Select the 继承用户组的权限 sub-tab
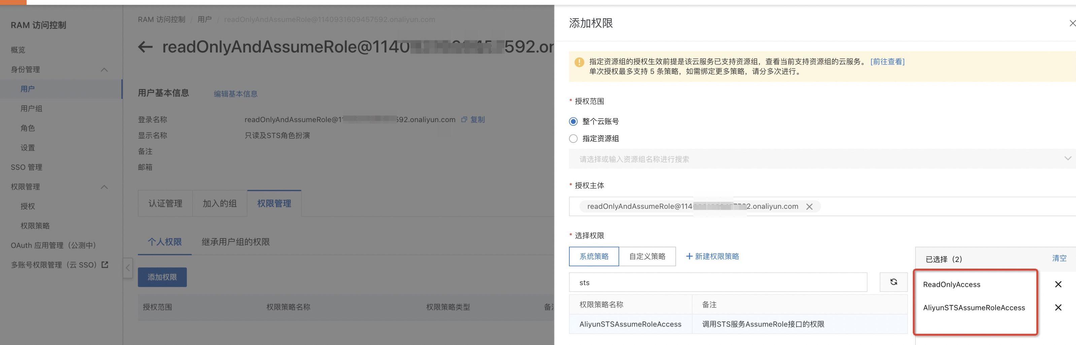The width and height of the screenshot is (1076, 345). (x=236, y=242)
